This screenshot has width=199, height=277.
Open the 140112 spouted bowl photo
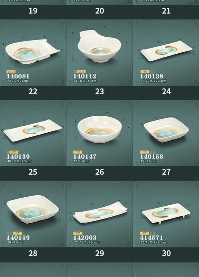click(99, 46)
